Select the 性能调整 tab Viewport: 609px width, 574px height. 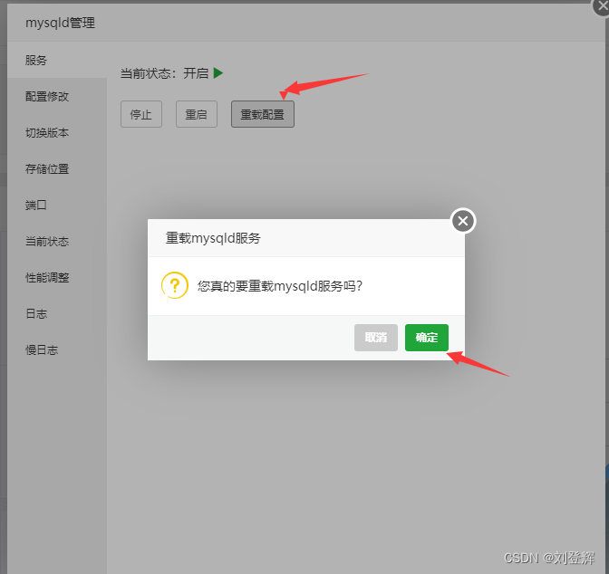pos(57,277)
